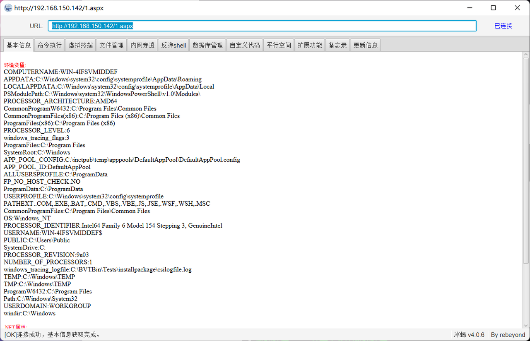The image size is (530, 341).
Task: Select the 文件管理 tab
Action: (111, 46)
